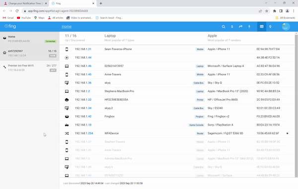The height and width of the screenshot is (189, 298).
Task: Open Video to animated bookmark
Action: [79, 18]
